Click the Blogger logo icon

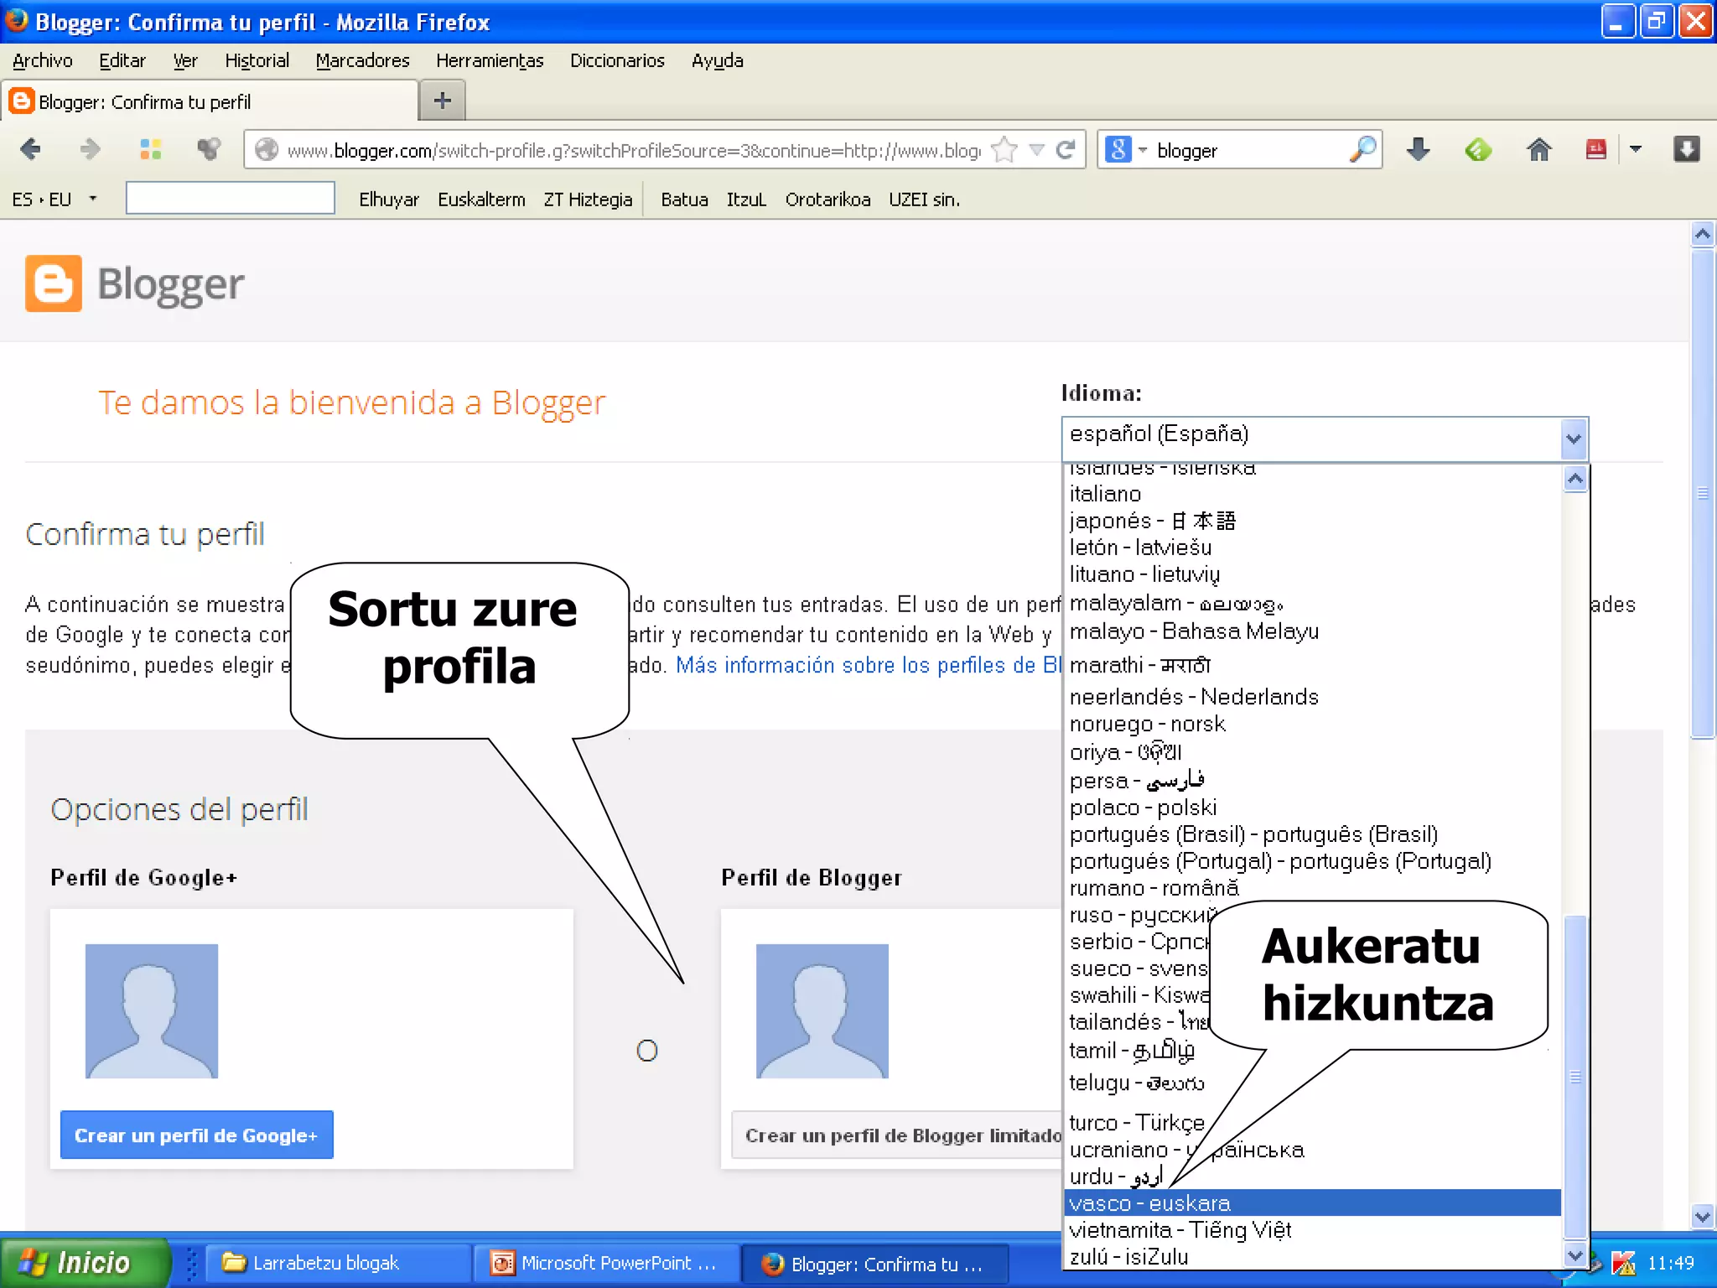[54, 283]
